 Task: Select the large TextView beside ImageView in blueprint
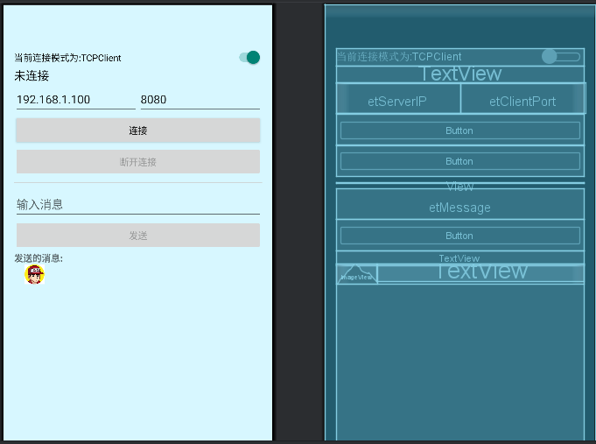point(480,273)
